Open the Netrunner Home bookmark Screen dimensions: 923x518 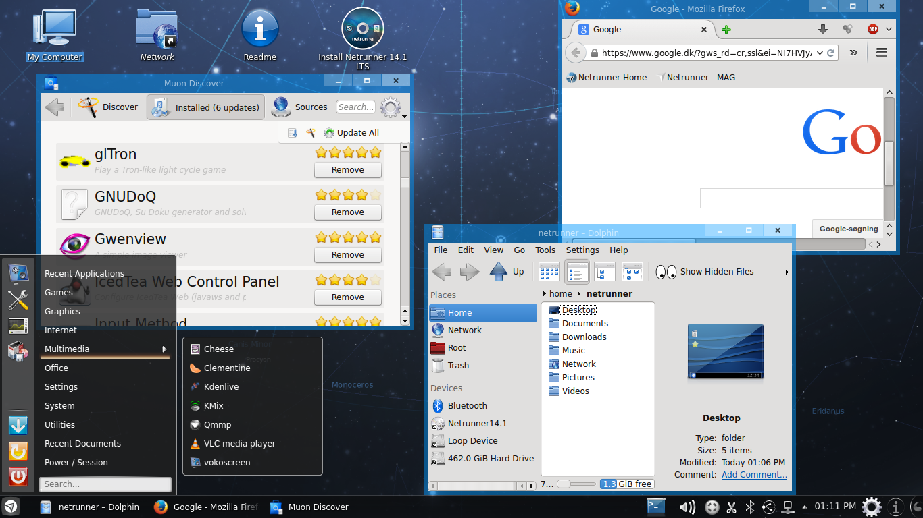tap(606, 78)
